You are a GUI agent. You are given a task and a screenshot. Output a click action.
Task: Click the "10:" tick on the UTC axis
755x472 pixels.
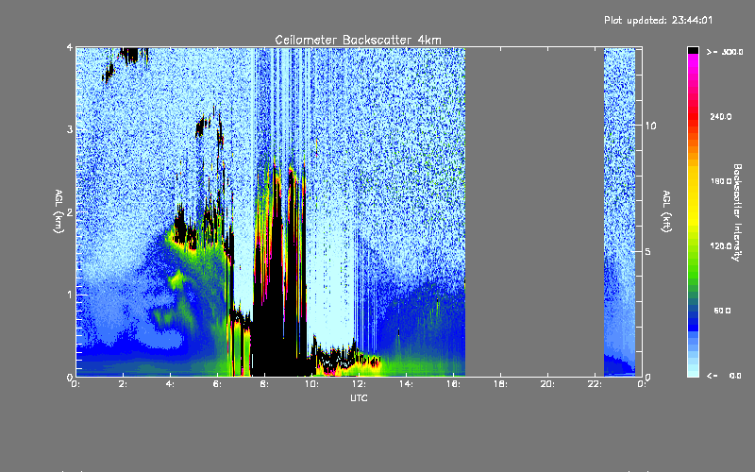[x=311, y=384]
